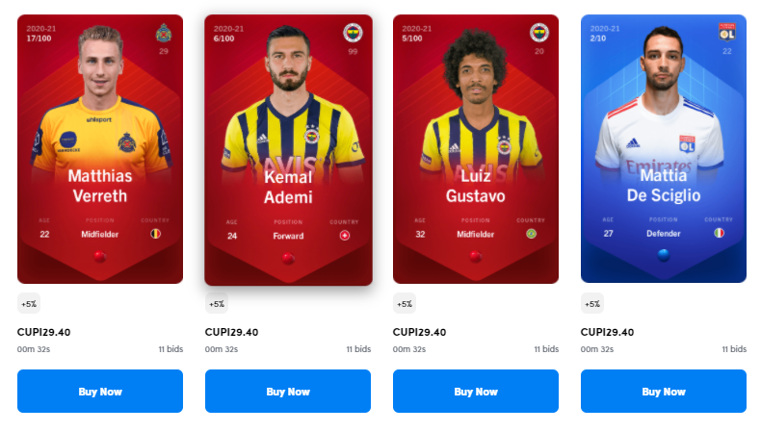Buy Now the Luiz Gustavo card

pyautogui.click(x=476, y=392)
